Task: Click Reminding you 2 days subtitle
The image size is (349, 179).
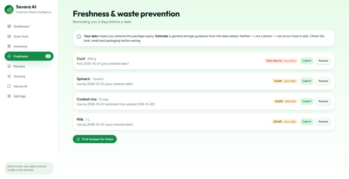Action: click(x=102, y=22)
